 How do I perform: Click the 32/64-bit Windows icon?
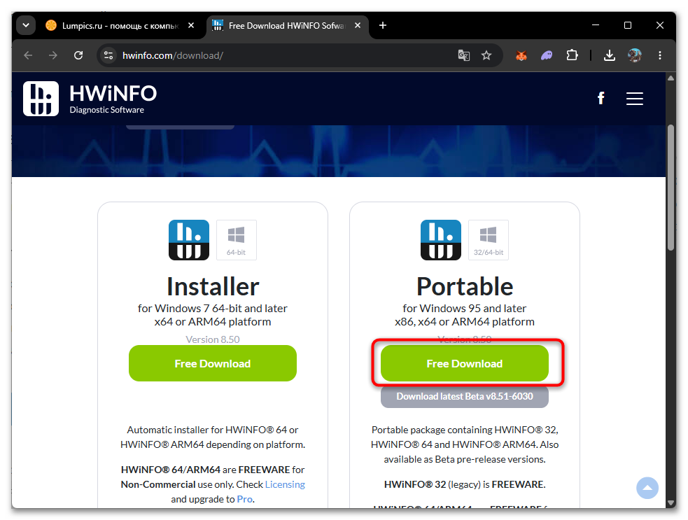click(489, 240)
